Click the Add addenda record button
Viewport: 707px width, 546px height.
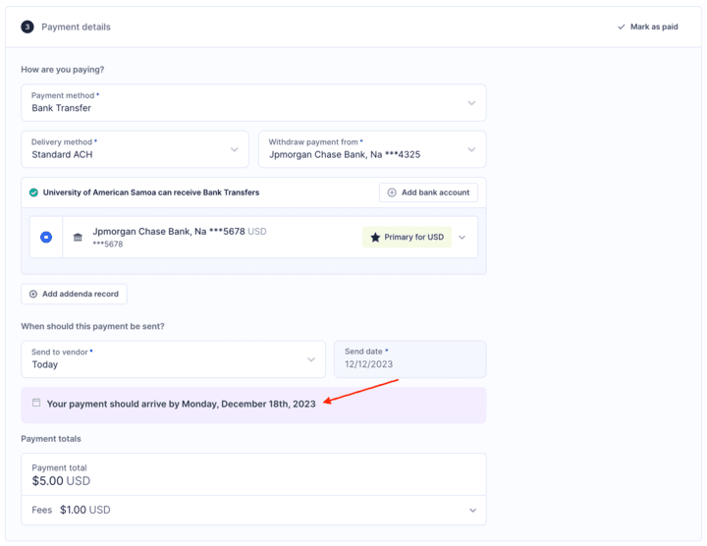74,294
